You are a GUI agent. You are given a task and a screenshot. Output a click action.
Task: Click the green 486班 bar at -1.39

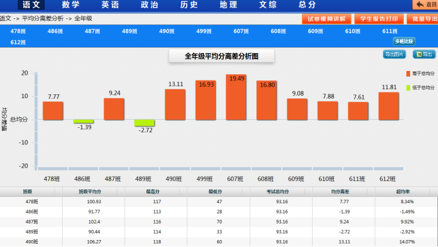click(x=84, y=121)
